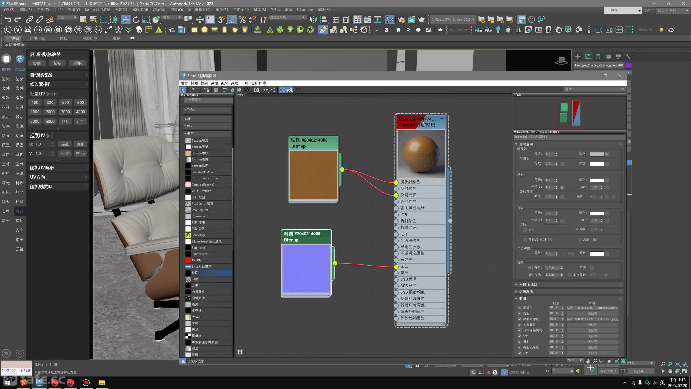Click the warning triangle toolbar icon
Image resolution: width=691 pixels, height=389 pixels.
click(159, 30)
